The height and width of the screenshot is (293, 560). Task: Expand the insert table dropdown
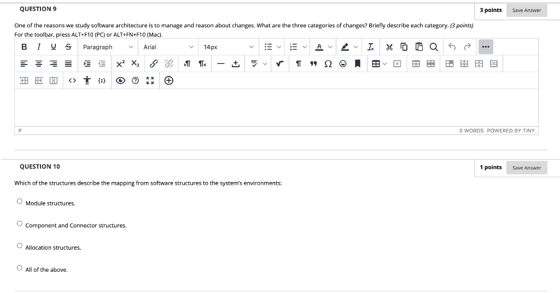(384, 63)
